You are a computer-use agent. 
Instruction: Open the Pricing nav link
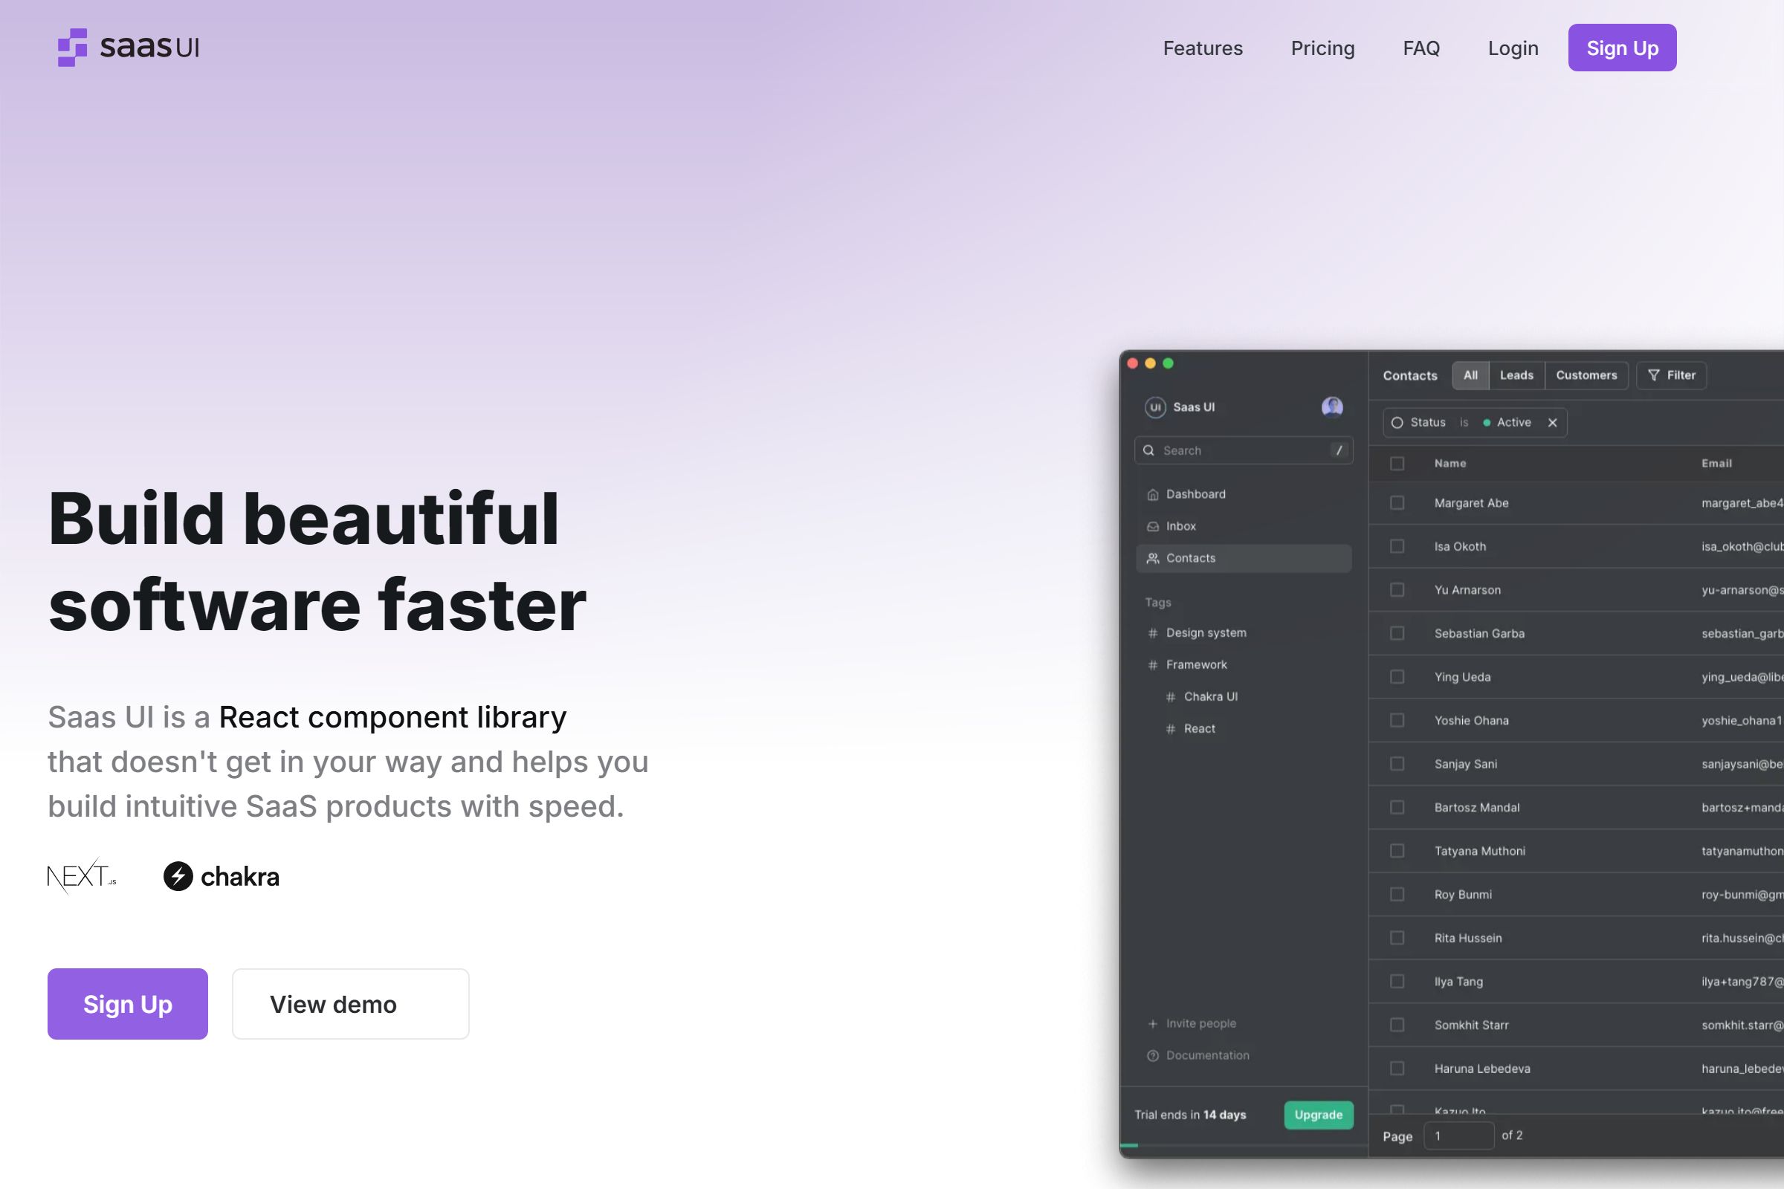point(1322,48)
